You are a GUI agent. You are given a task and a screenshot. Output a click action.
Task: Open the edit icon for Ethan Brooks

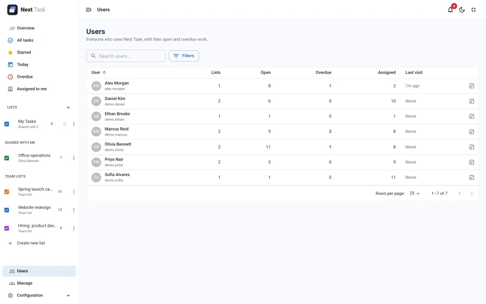click(x=471, y=116)
